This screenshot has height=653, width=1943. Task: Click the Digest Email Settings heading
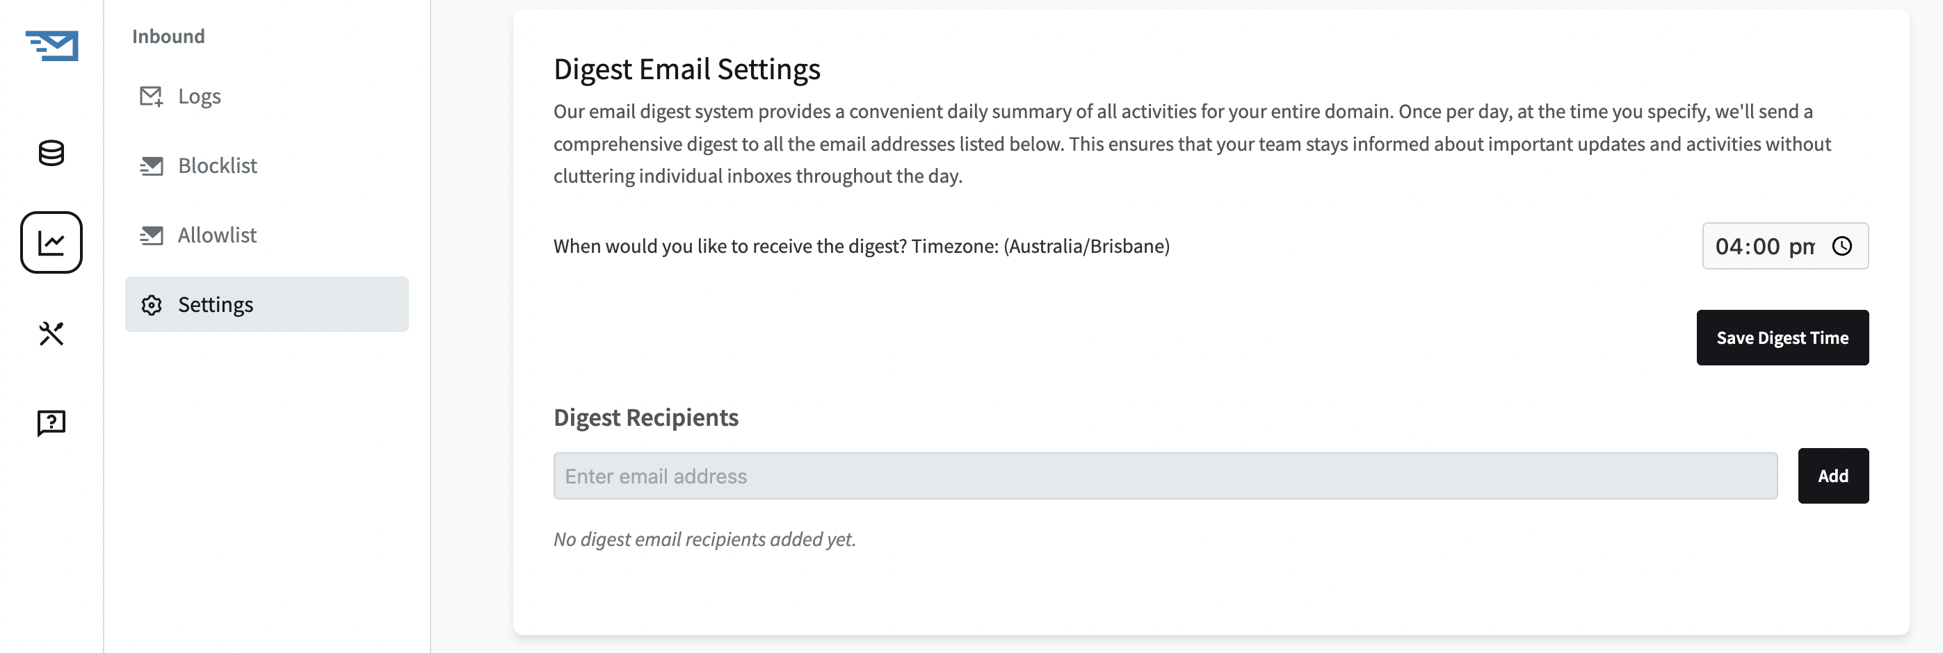(x=686, y=69)
